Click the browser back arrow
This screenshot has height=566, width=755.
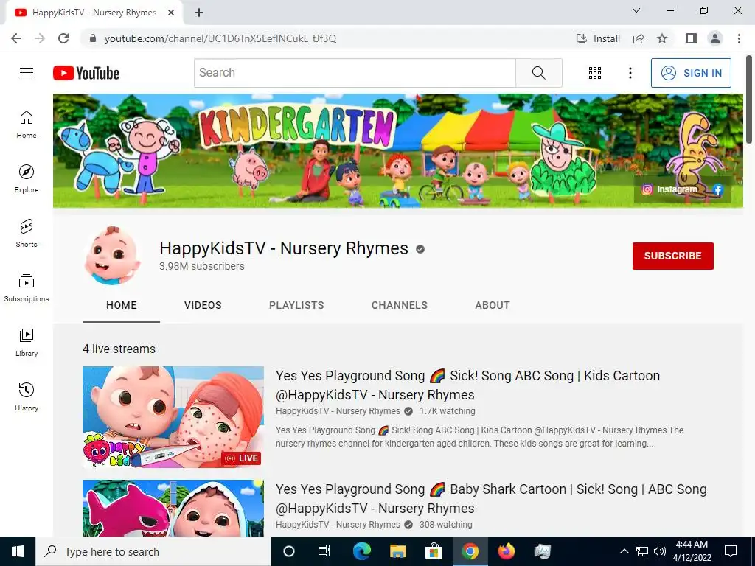[x=16, y=38]
